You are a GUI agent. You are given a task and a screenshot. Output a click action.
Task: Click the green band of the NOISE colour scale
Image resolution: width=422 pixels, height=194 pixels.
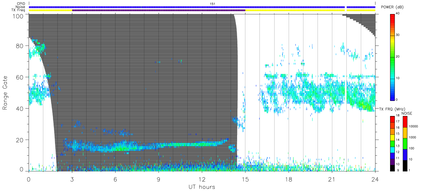tap(404, 144)
